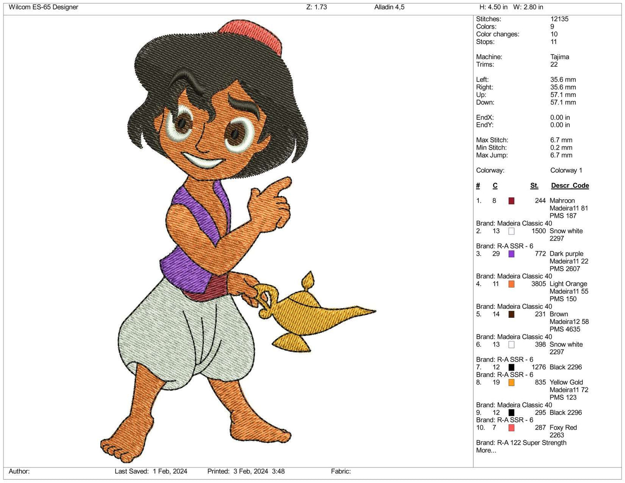Select the Yellow Gold color chip
625x483 pixels.
(513, 383)
